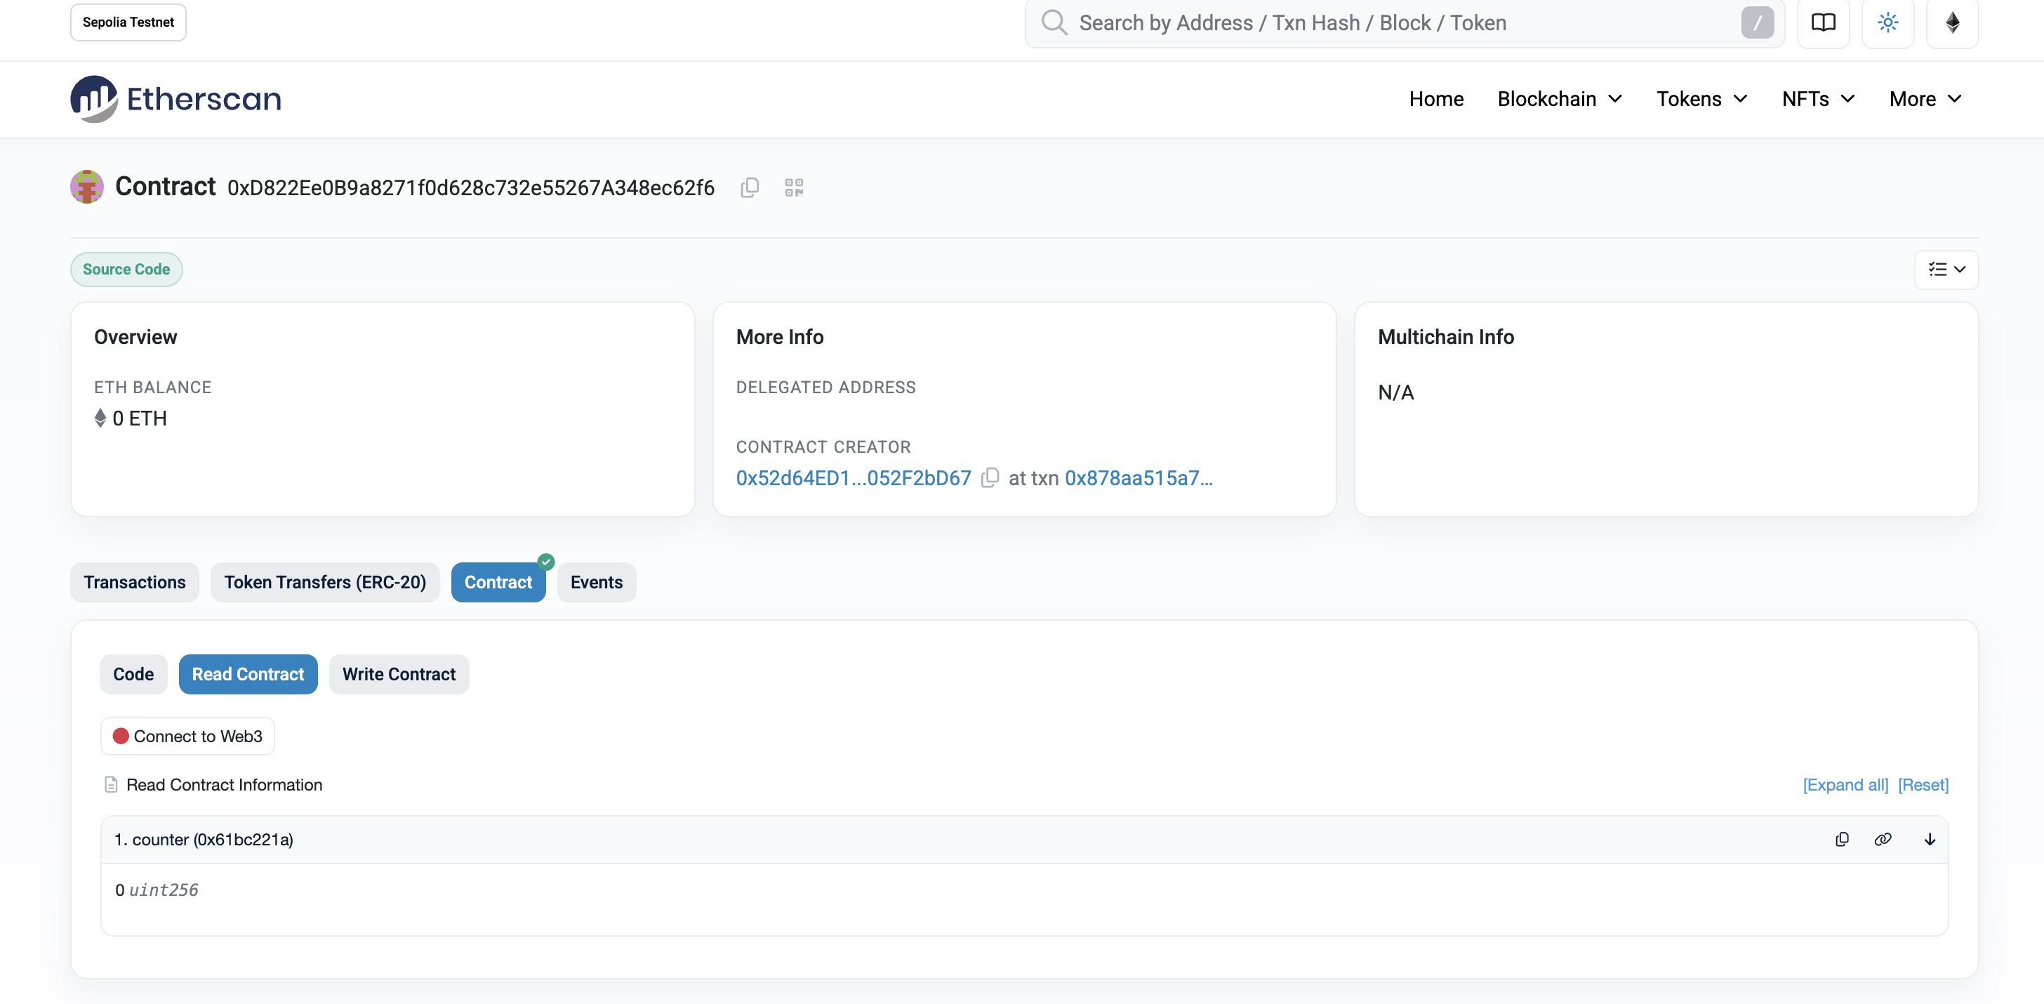Open the Blockchain dropdown menu
This screenshot has width=2044, height=1004.
1559,98
